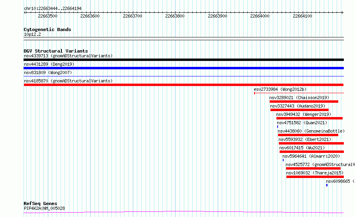Image resolution: width=355 pixels, height=217 pixels.
Task: Click the nsv5593932 (Ebert2021) label
Action: click(305, 139)
